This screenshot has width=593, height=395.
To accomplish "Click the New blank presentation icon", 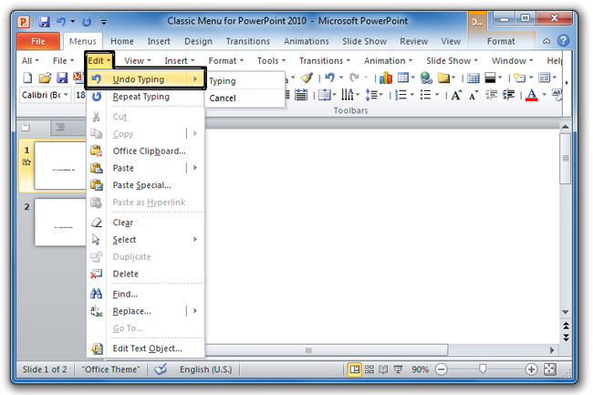I will point(27,78).
